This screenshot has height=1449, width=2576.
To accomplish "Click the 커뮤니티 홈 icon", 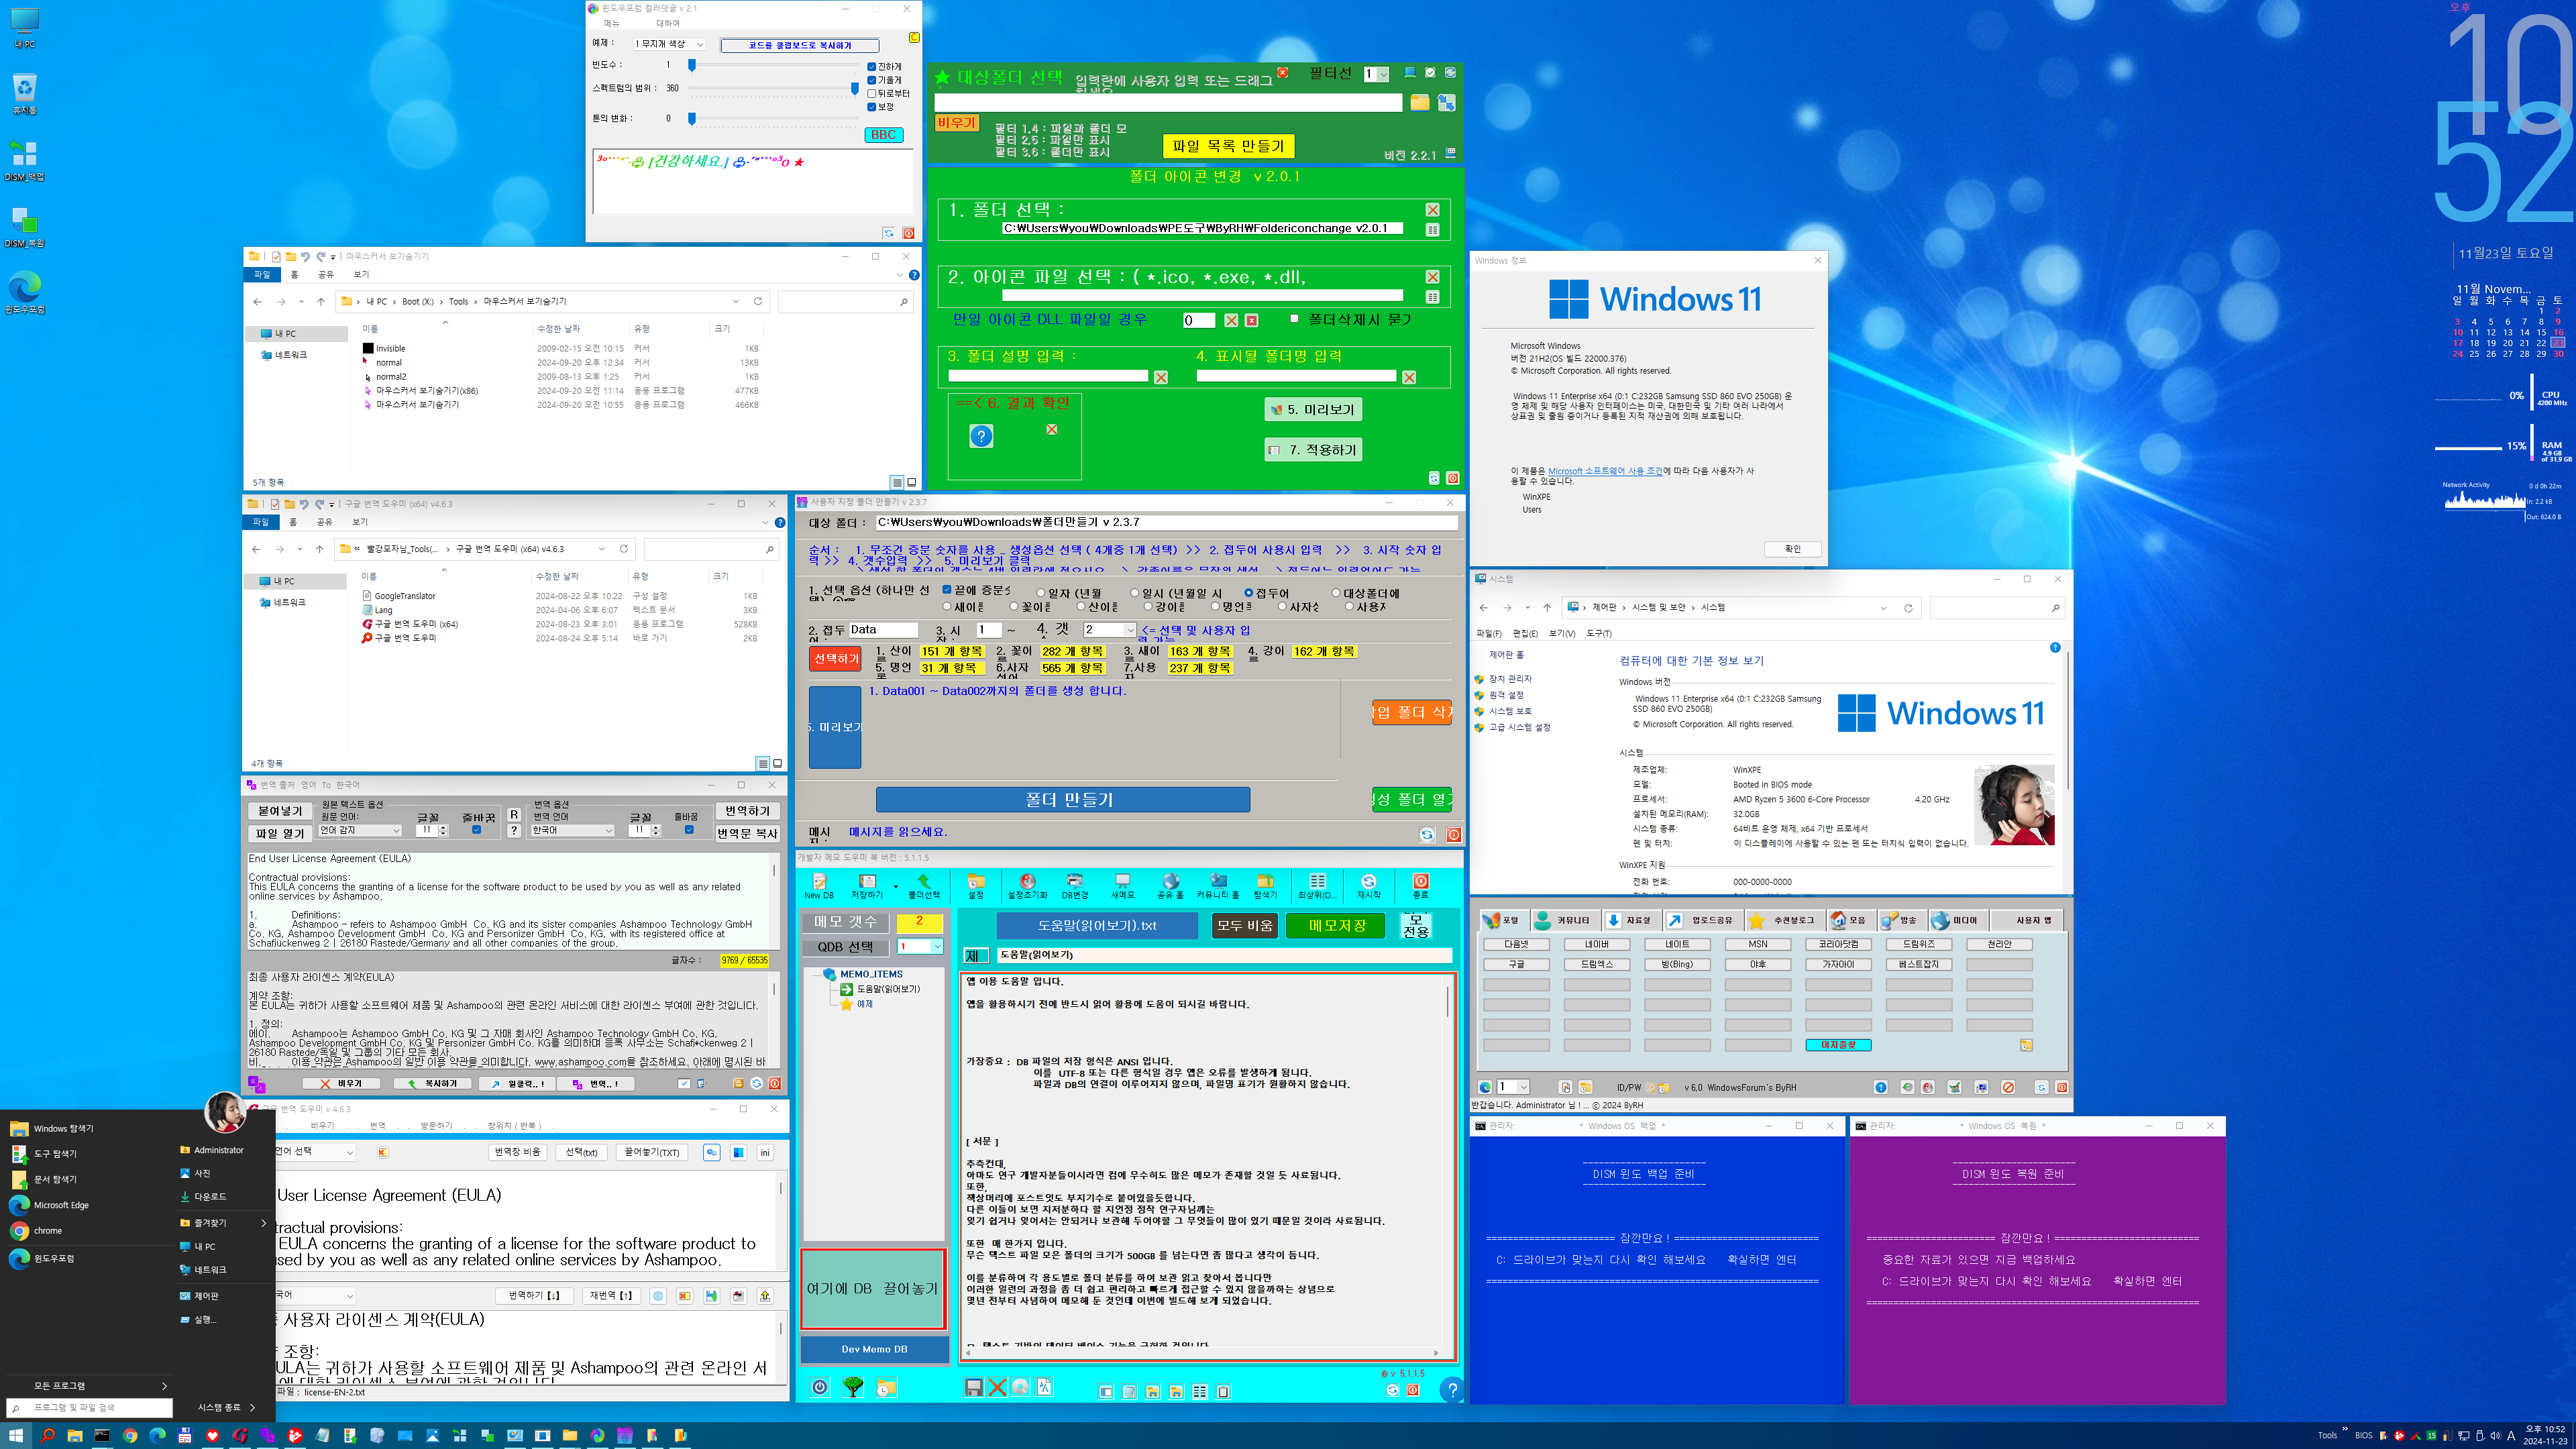I will click(x=1217, y=885).
